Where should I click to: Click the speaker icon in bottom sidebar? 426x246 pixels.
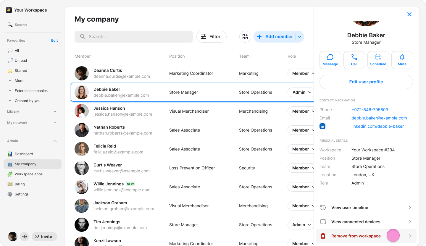[25, 237]
